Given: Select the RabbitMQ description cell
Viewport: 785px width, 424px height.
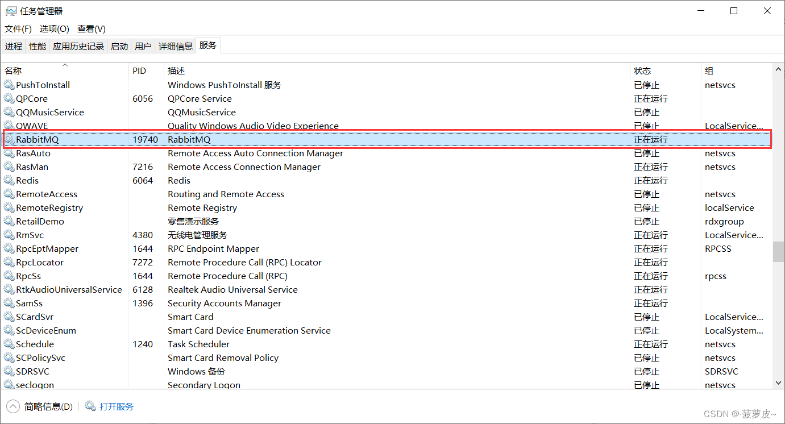Looking at the screenshot, I should (x=189, y=140).
